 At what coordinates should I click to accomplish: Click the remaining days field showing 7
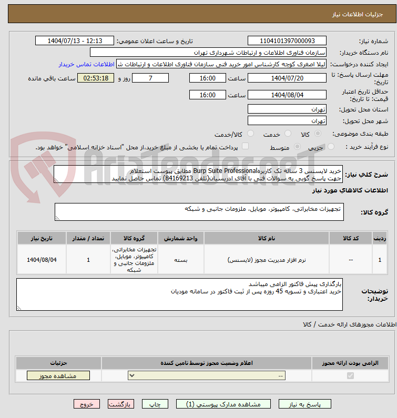[150, 78]
